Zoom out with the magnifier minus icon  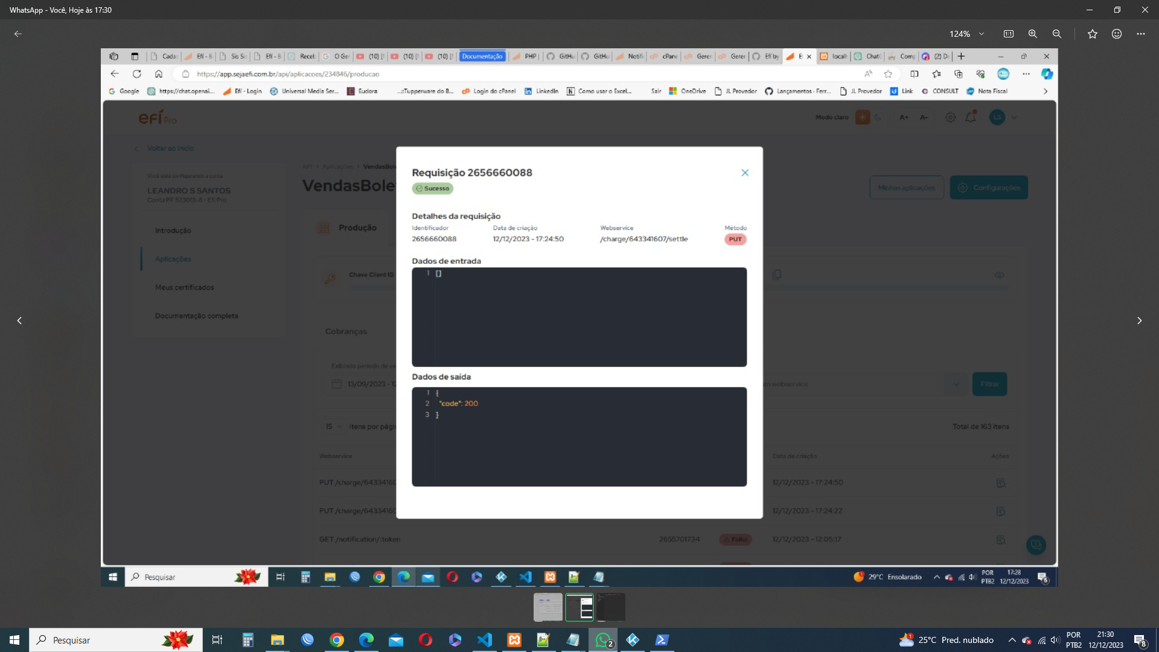click(x=1057, y=34)
